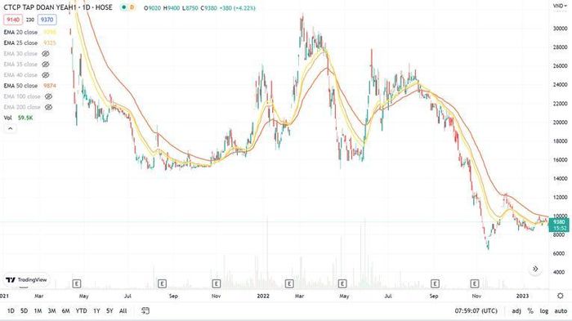The width and height of the screenshot is (572, 321).
Task: Select the 3M time range
Action: coord(51,310)
